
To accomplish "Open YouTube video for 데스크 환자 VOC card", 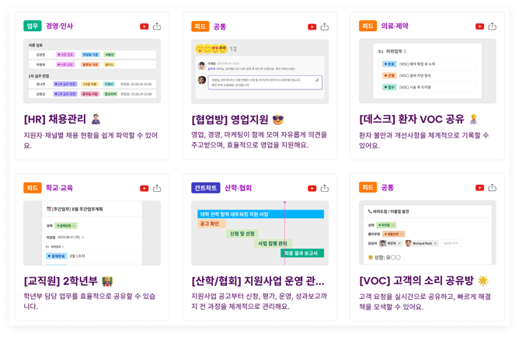I will click(479, 26).
